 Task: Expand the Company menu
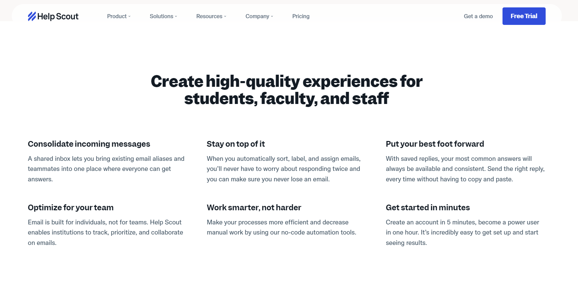point(259,16)
